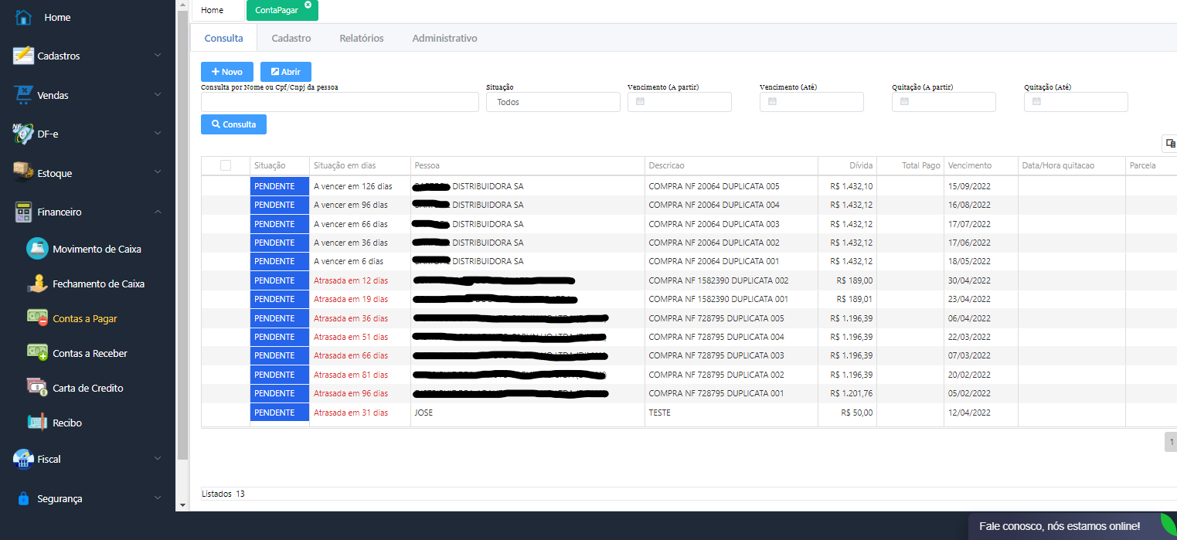
Task: Click the Home house icon in sidebar
Action: (x=23, y=17)
